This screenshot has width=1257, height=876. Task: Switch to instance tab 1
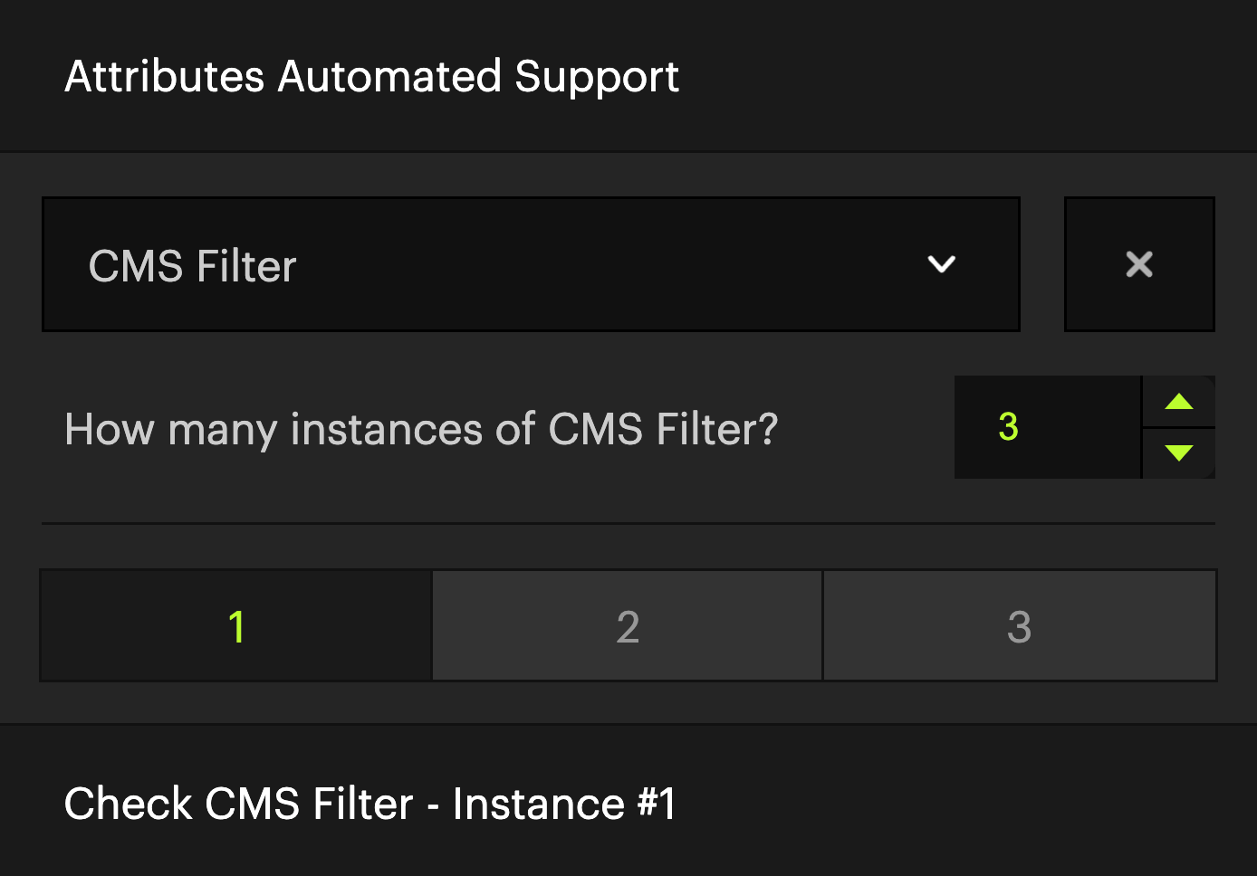click(236, 625)
